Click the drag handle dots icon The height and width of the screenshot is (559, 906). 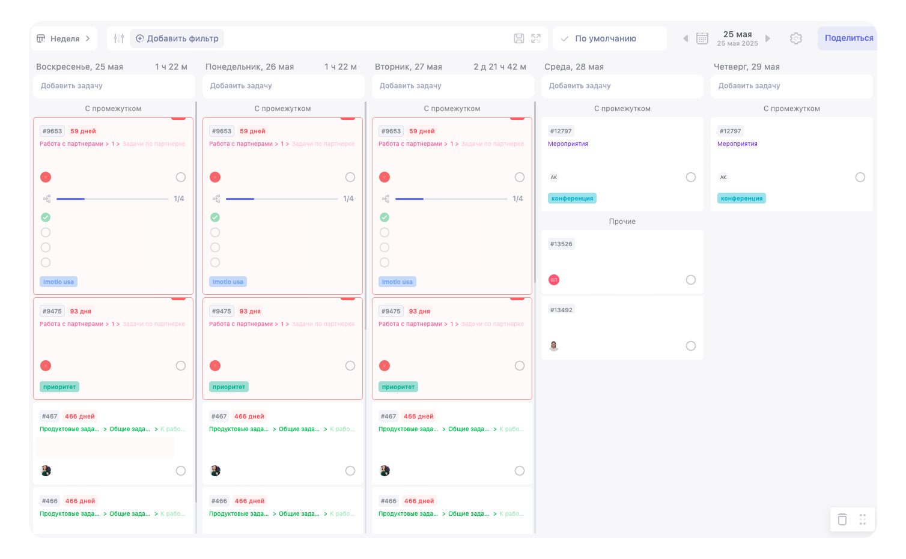click(x=863, y=519)
